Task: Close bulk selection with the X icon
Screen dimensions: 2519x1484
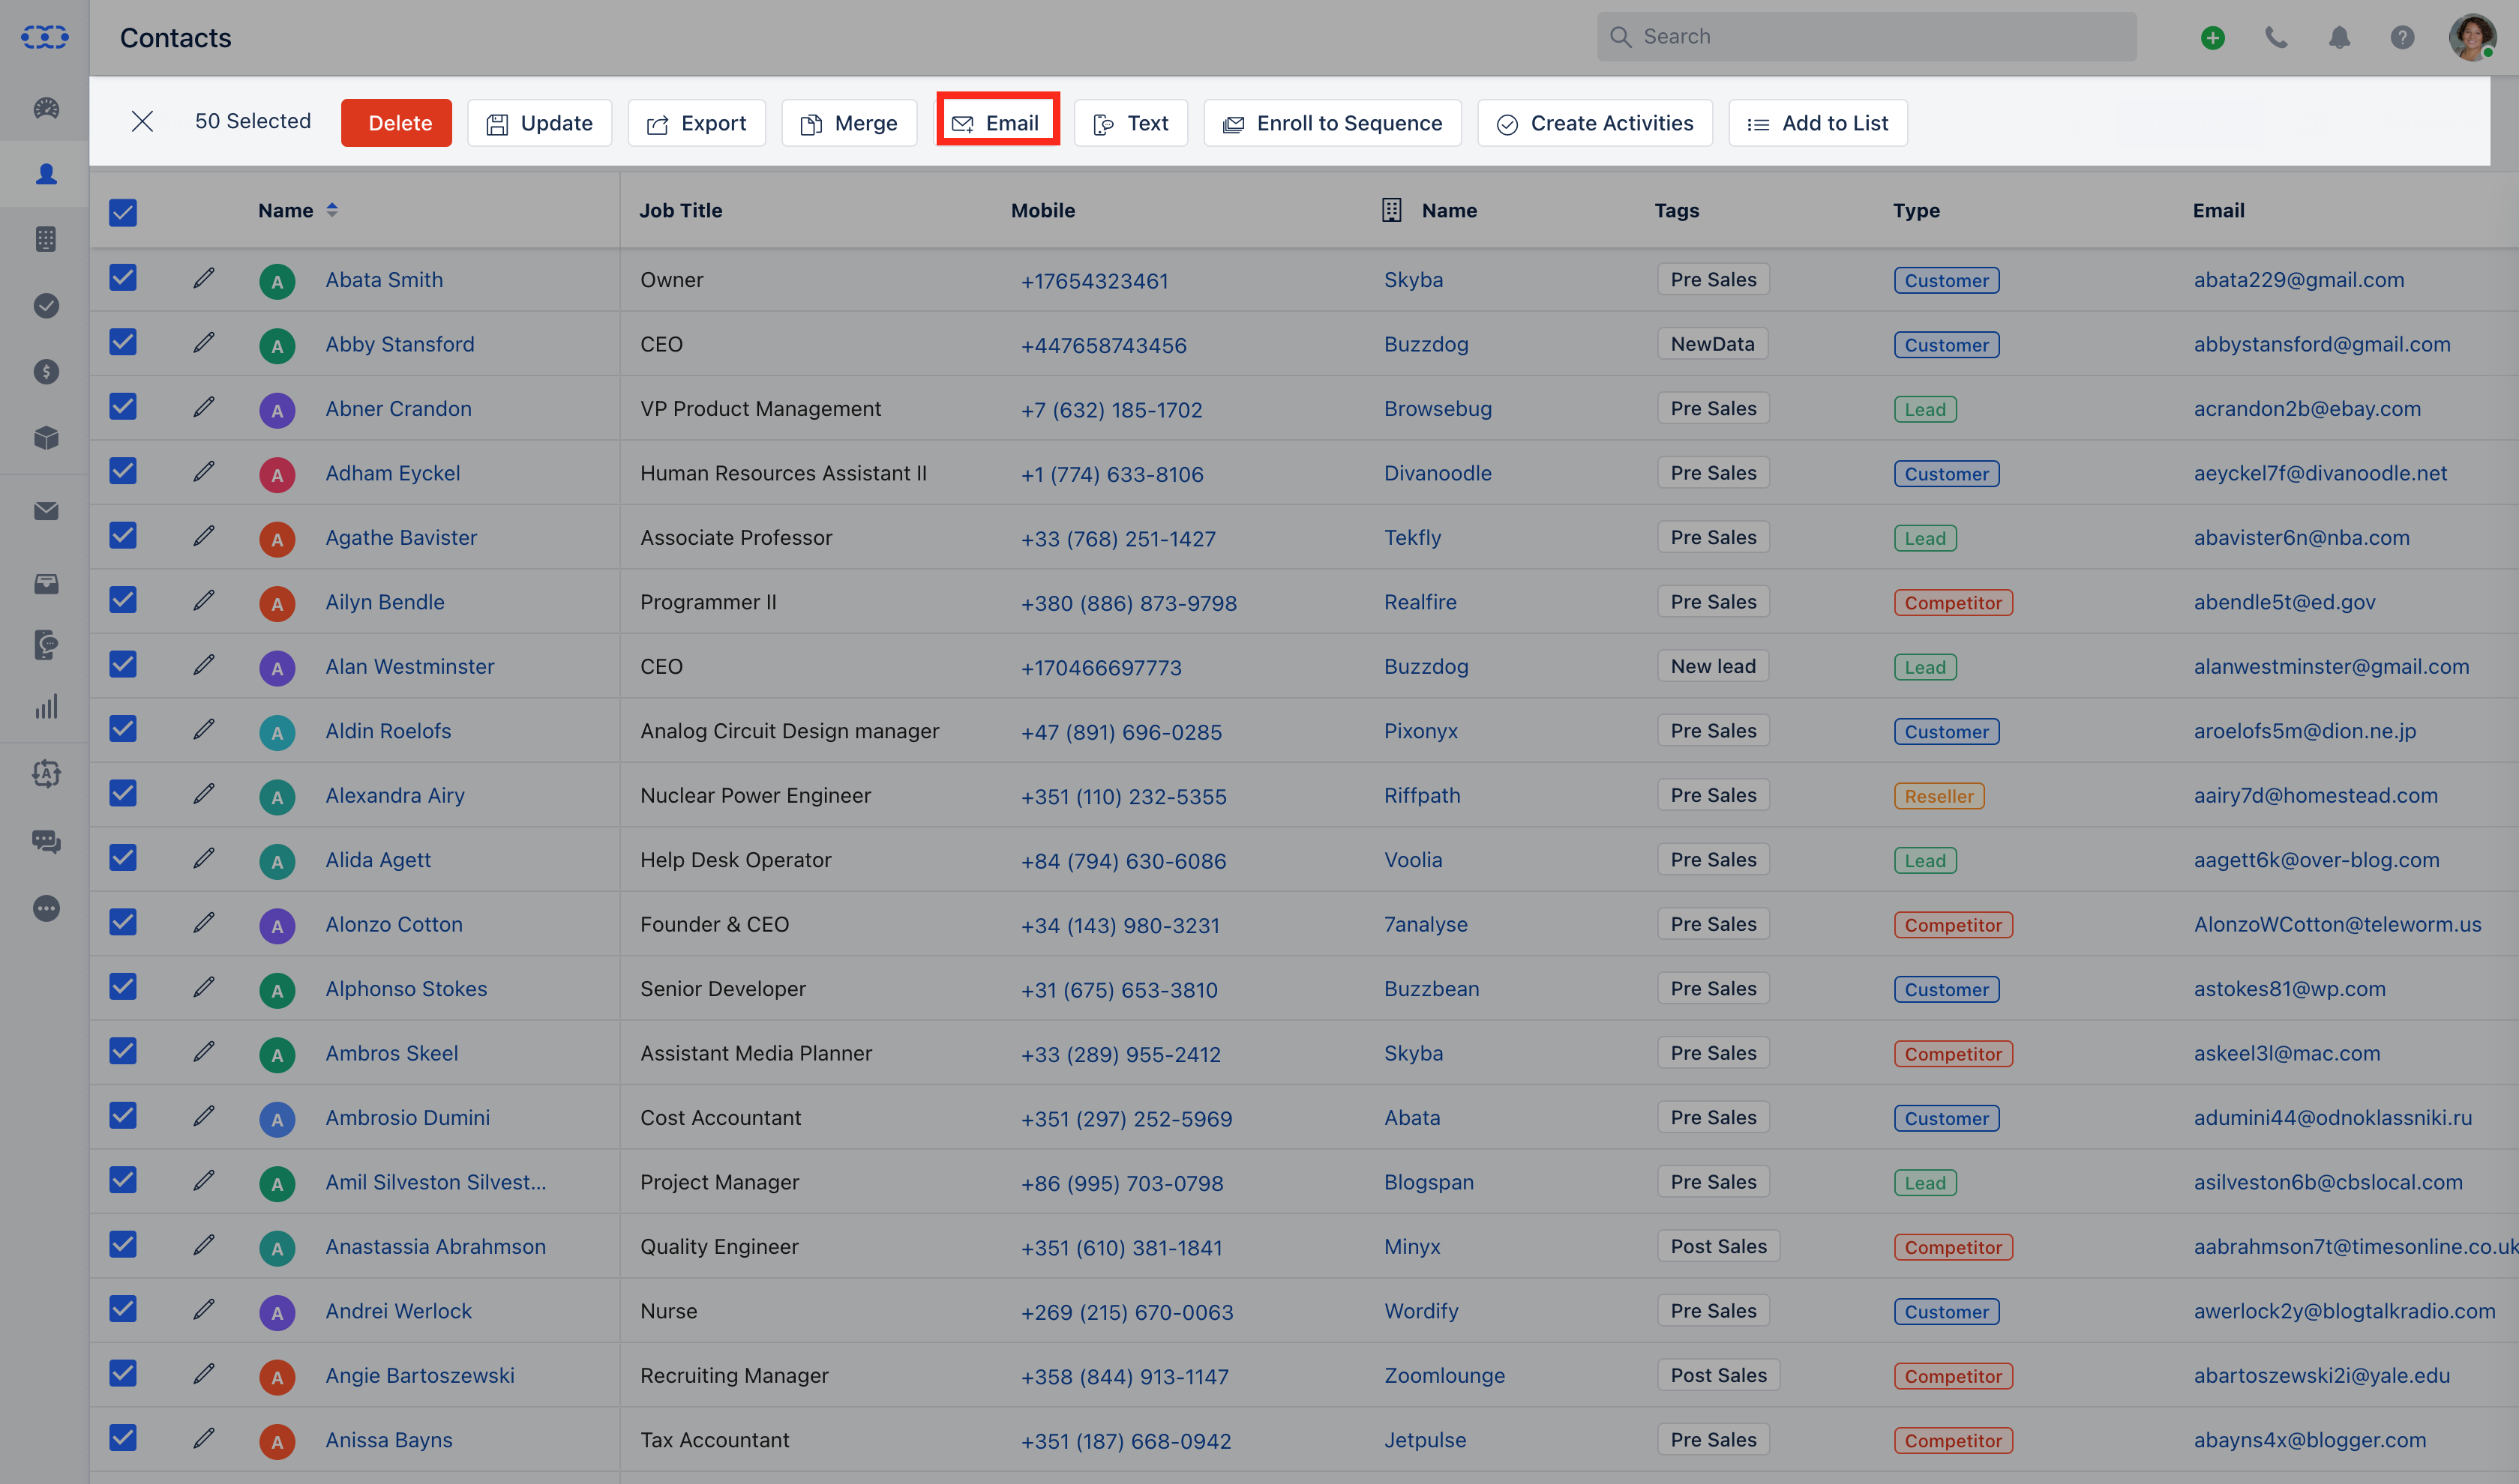Action: [x=142, y=122]
